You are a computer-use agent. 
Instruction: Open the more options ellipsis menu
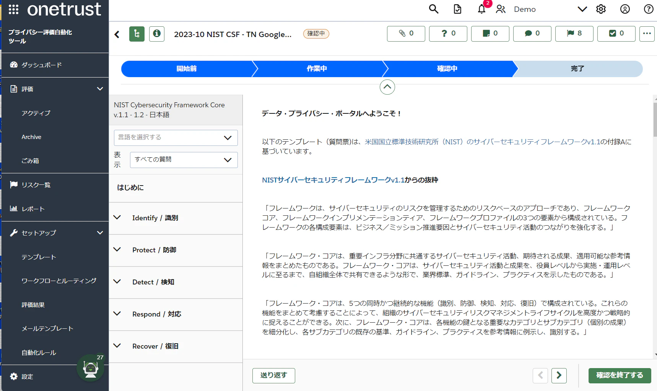tap(647, 34)
